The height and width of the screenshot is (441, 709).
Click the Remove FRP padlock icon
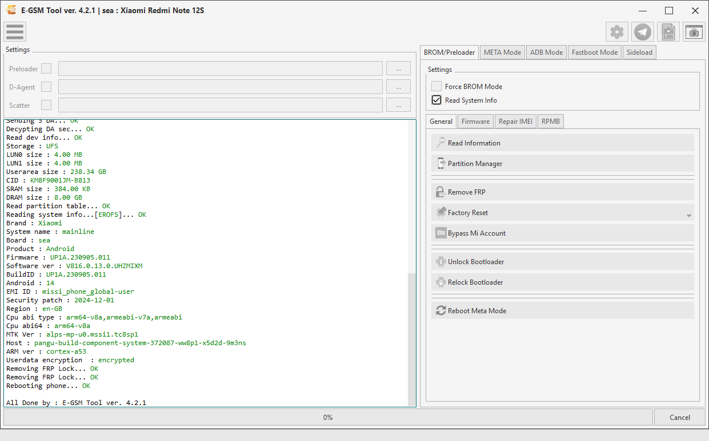[441, 192]
